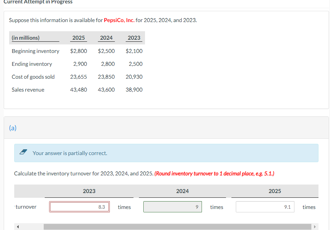Viewport: 330px width, 230px height.
Task: Click the left arrow of horizontal scrollbar
Action: pos(18,227)
